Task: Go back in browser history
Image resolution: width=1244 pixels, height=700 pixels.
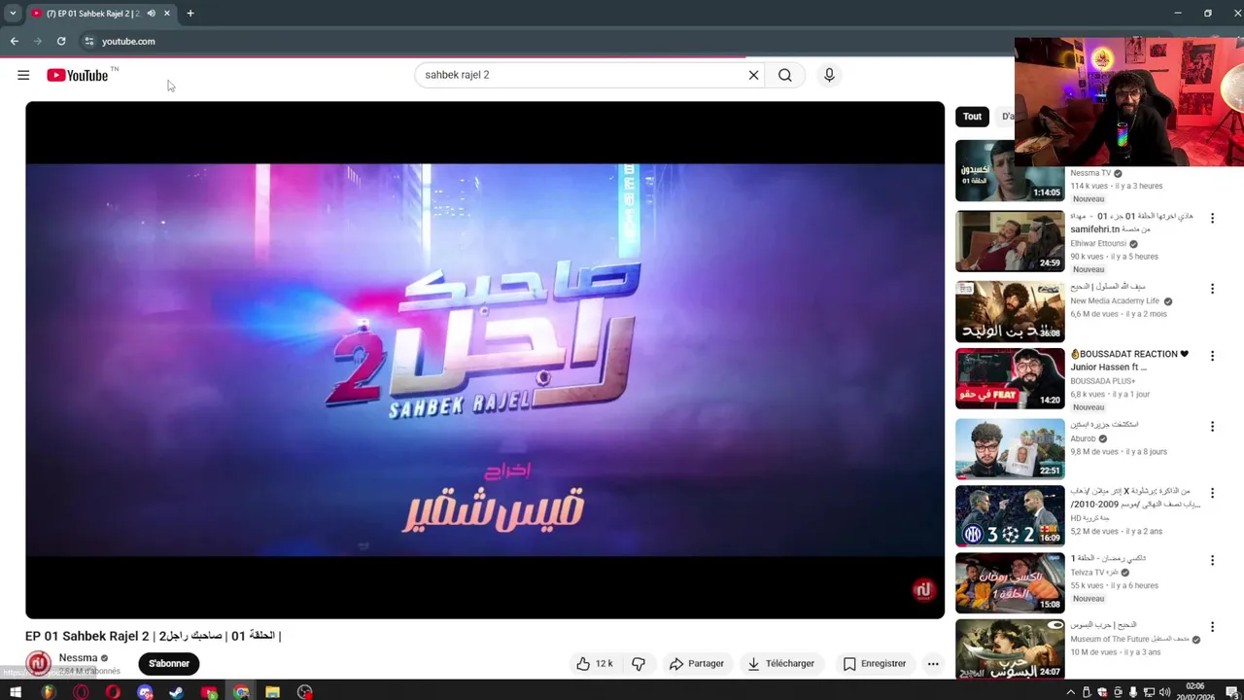Action: 14,41
